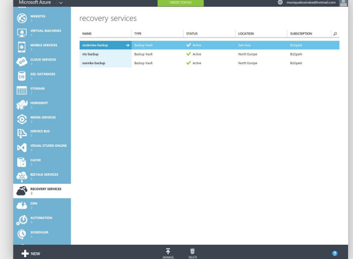
Task: Open the Visual Studio Online icon
Action: pyautogui.click(x=22, y=147)
